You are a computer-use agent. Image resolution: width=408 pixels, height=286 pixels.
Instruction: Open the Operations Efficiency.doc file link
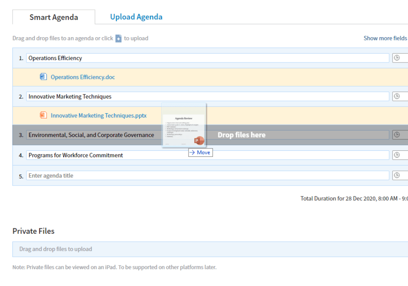(82, 77)
